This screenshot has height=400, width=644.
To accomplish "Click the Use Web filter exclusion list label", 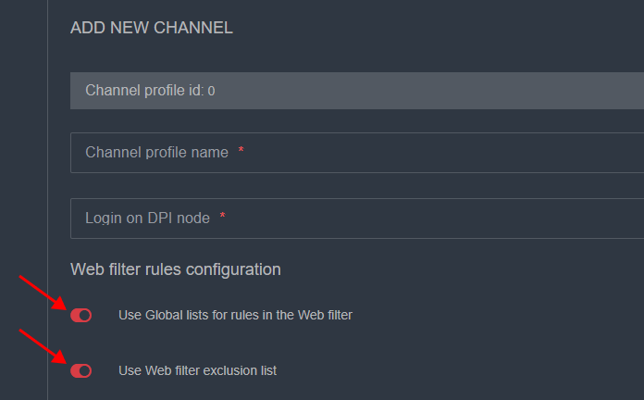I will pyautogui.click(x=198, y=370).
